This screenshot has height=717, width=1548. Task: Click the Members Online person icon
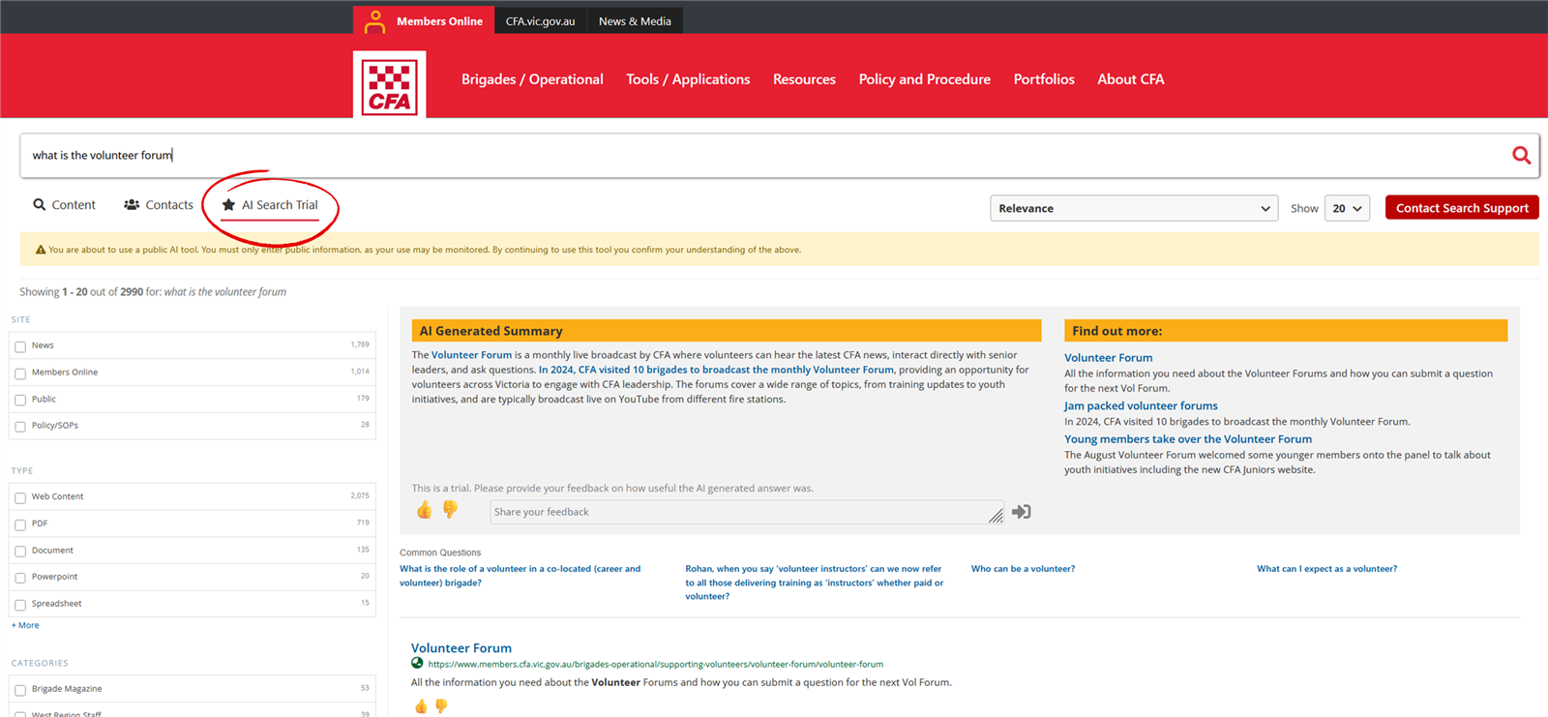[x=374, y=21]
